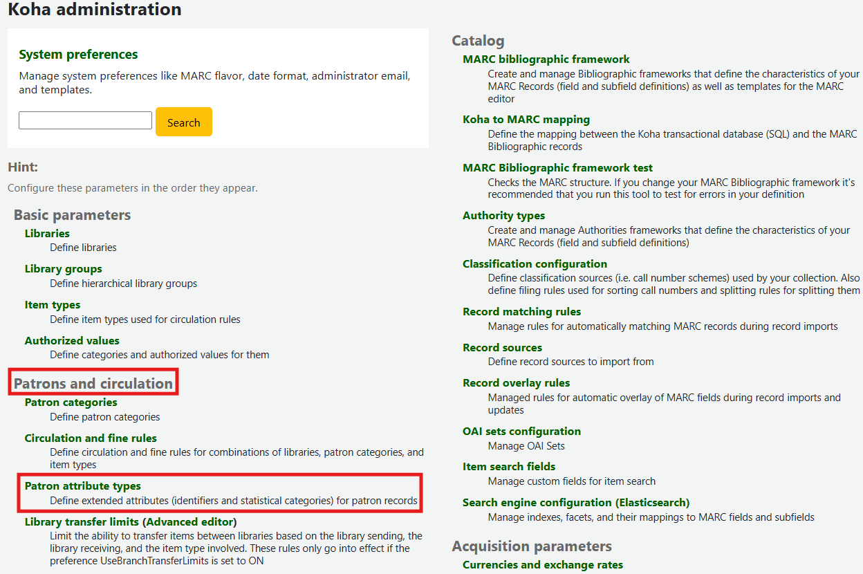Click the 'Basic parameters' section heading
Image resolution: width=863 pixels, height=574 pixels.
coord(72,215)
